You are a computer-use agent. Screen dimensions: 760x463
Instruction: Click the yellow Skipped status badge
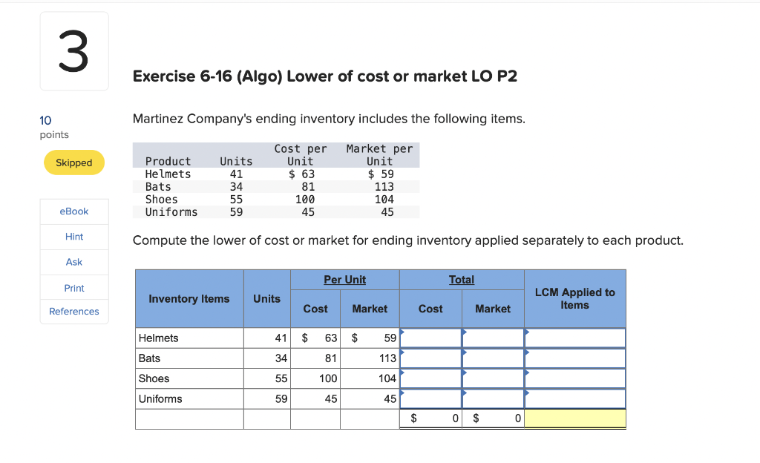73,162
